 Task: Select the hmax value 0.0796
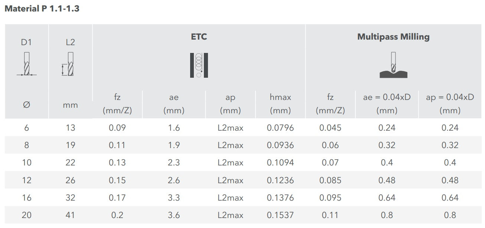(280, 128)
